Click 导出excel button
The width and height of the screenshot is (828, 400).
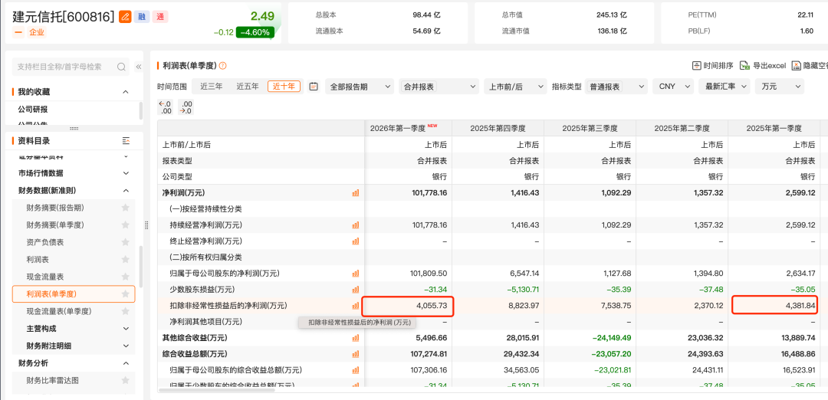point(763,65)
